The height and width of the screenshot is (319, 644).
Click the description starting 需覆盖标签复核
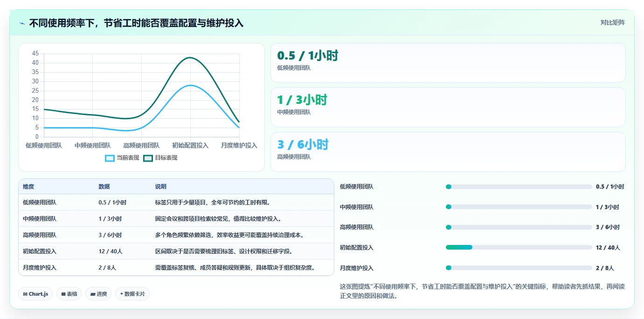pos(236,268)
